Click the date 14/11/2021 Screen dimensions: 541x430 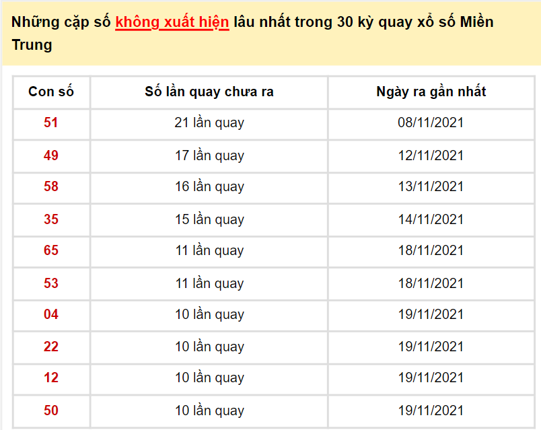tap(431, 219)
